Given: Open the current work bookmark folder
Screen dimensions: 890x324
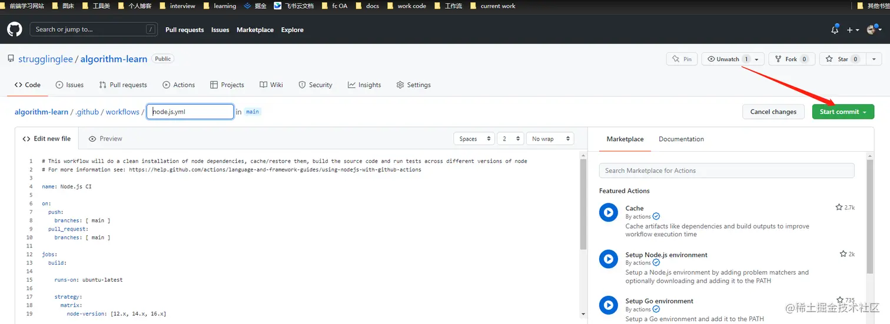Looking at the screenshot, I should pos(492,6).
